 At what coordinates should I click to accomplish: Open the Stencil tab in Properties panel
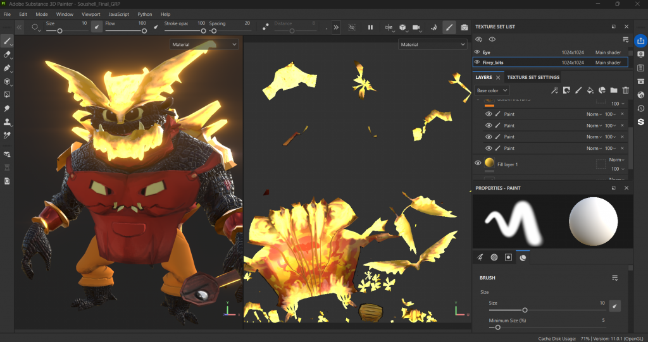(x=508, y=257)
